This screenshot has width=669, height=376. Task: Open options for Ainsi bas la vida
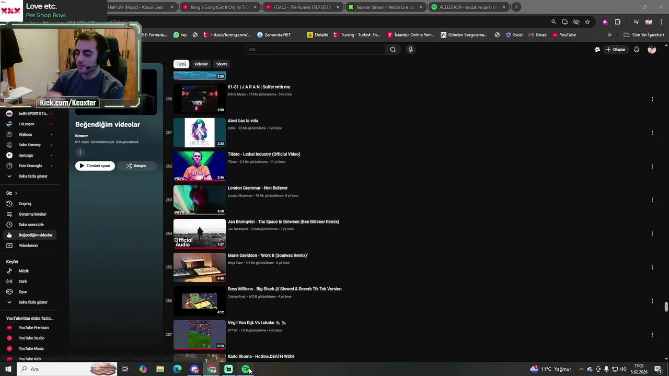click(652, 133)
